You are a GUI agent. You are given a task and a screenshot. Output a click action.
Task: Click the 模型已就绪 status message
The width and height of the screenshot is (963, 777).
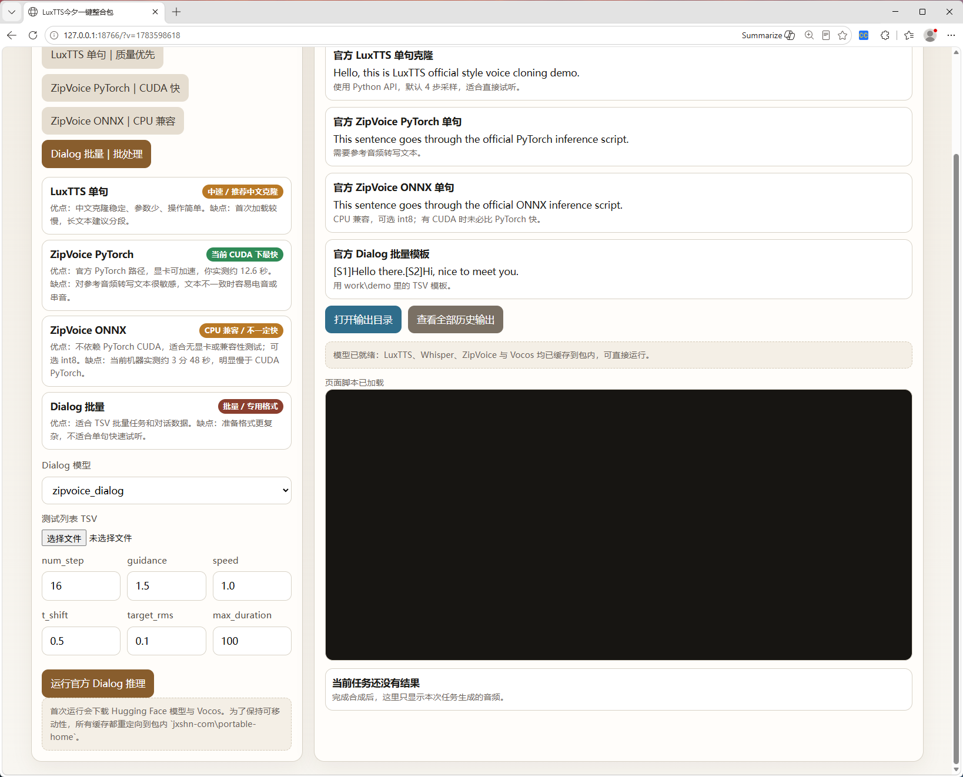618,355
